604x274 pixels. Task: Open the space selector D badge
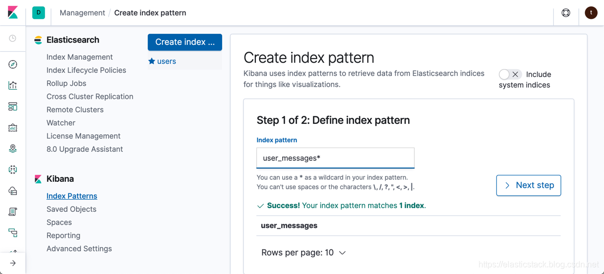point(39,13)
